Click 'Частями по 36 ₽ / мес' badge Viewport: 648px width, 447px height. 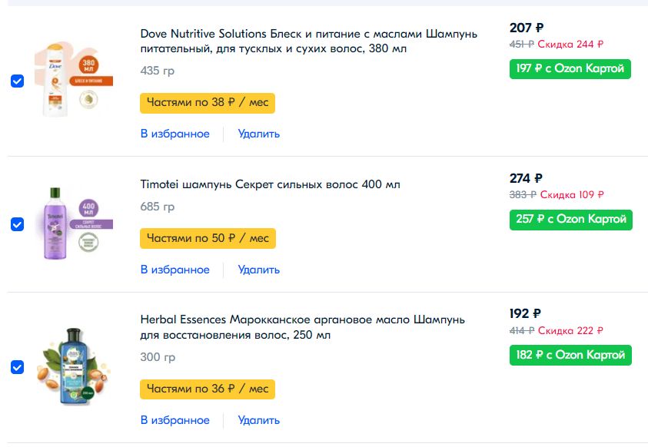tap(208, 389)
